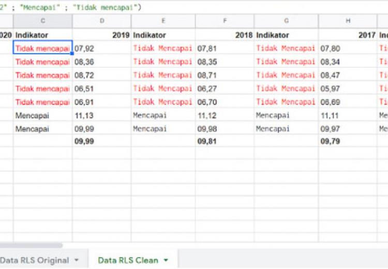388x269 pixels.
Task: Select column C Mencapai cell beside 09,99
Action: click(x=43, y=128)
